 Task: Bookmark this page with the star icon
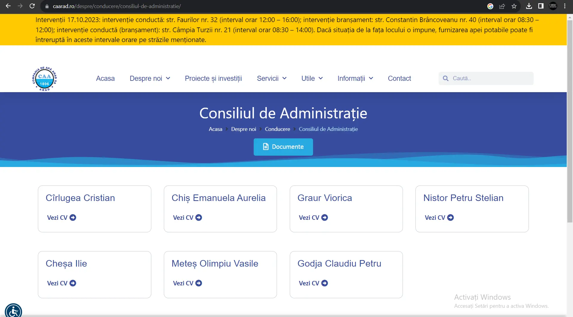click(514, 6)
